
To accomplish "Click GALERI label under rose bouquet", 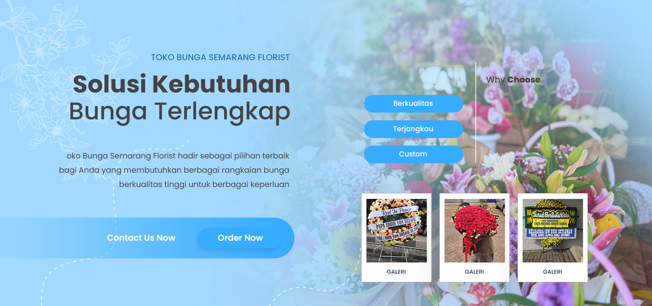I will click(474, 272).
